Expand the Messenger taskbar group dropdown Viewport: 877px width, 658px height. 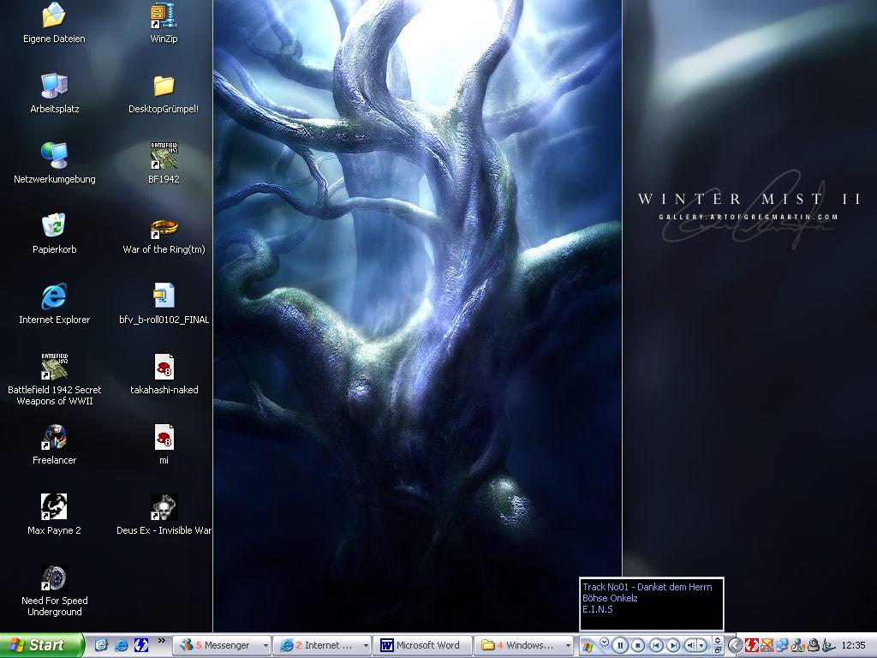tap(265, 645)
